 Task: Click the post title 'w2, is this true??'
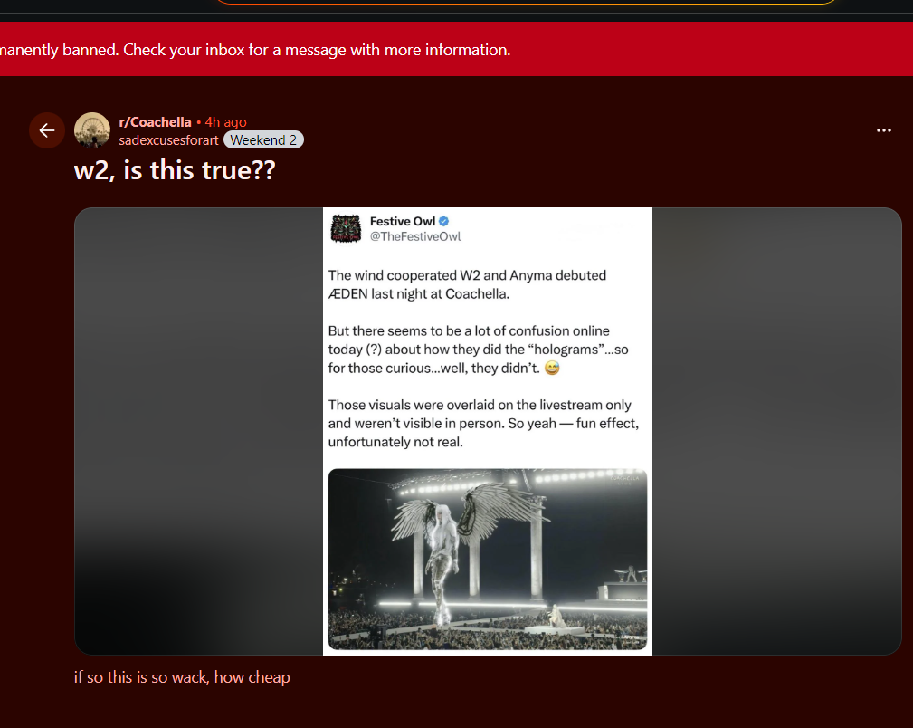[x=174, y=171]
